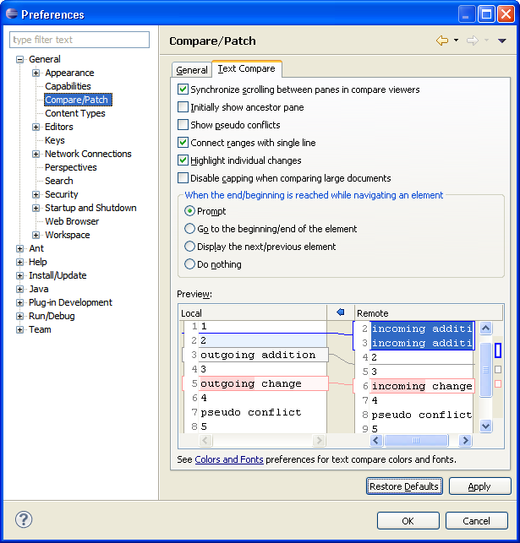
Task: Expand the Security tree node
Action: pyautogui.click(x=36, y=194)
